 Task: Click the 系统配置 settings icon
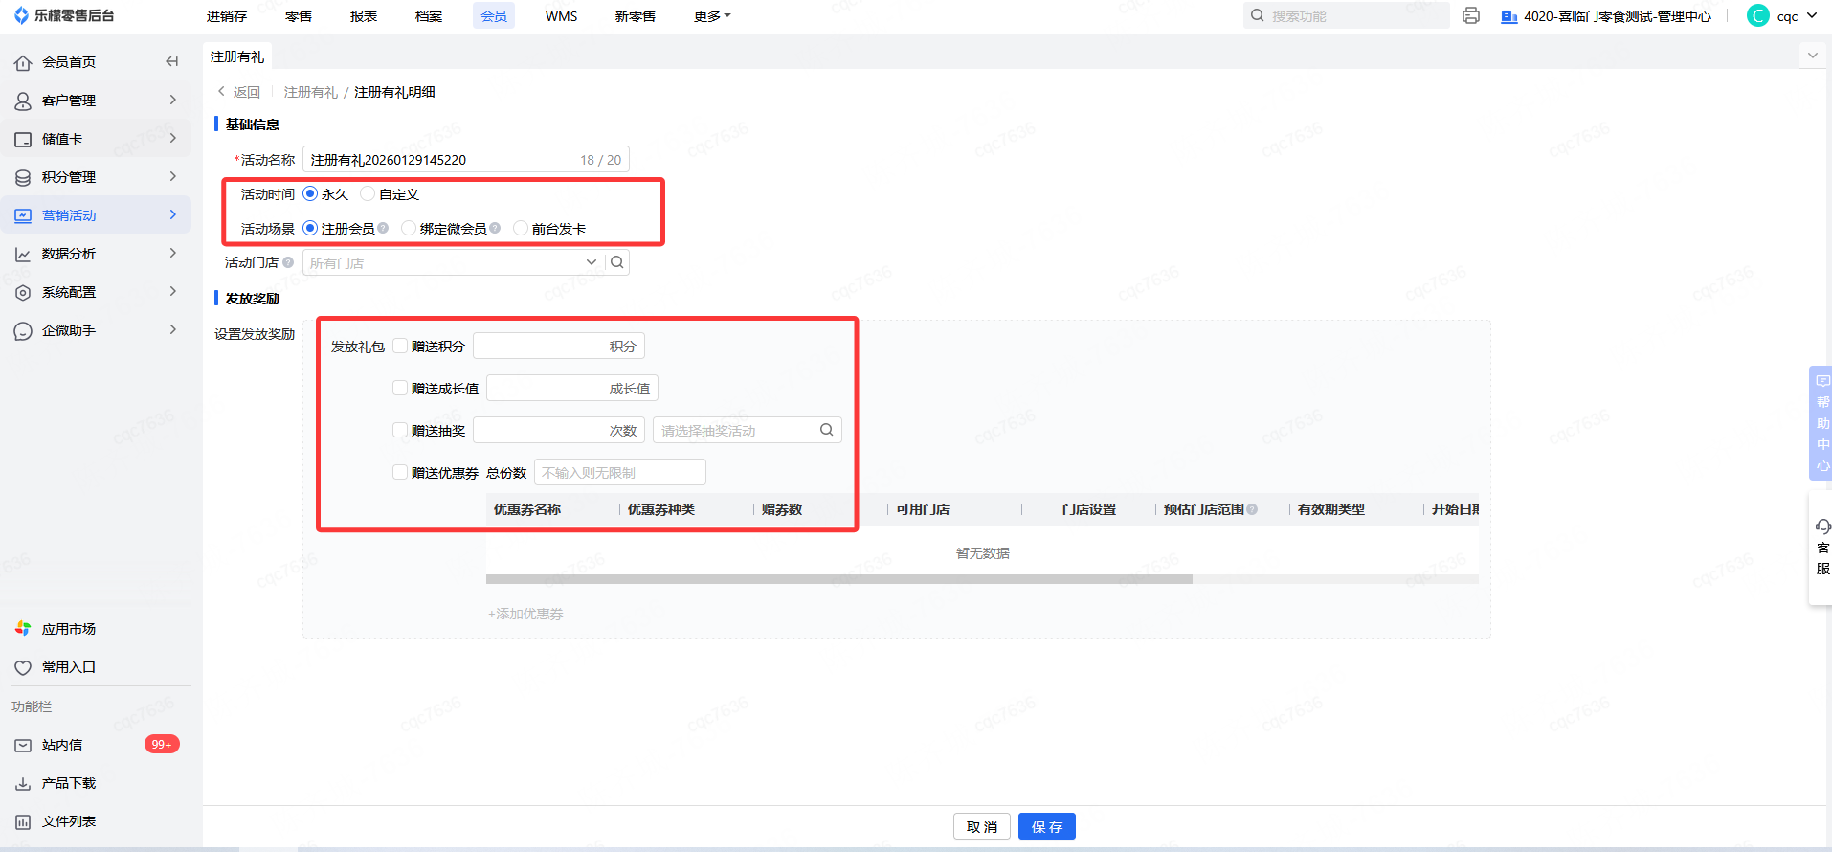pyautogui.click(x=23, y=292)
